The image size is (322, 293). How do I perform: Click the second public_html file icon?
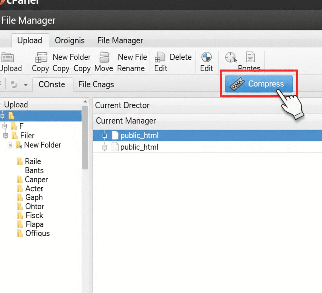(x=115, y=146)
